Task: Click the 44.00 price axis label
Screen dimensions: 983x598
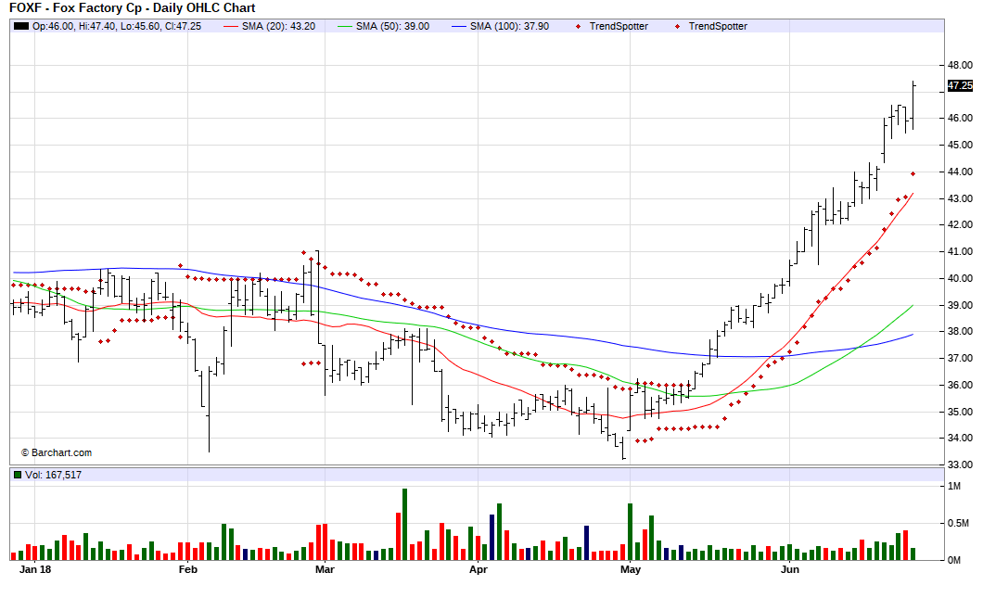Action: pos(961,172)
